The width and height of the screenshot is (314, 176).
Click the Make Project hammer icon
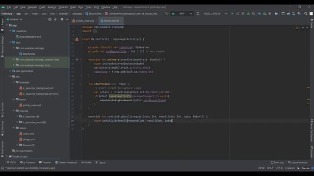(x=166, y=14)
